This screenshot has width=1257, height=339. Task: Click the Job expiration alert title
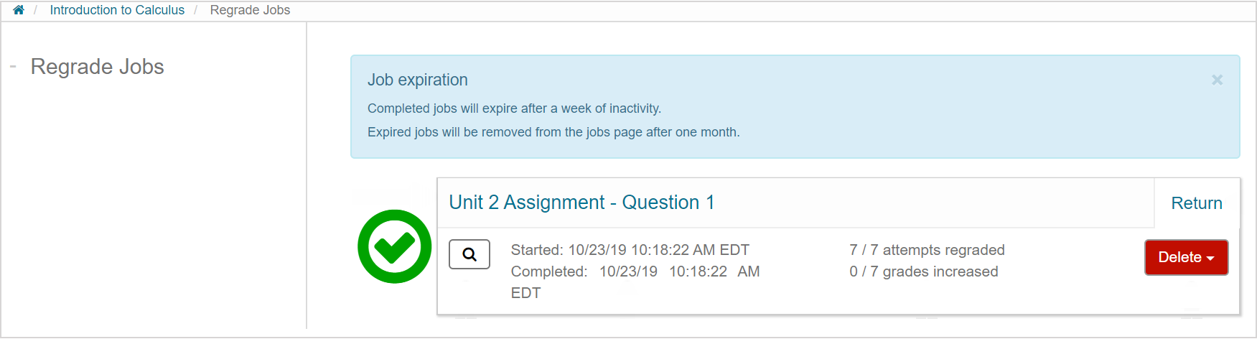(417, 80)
